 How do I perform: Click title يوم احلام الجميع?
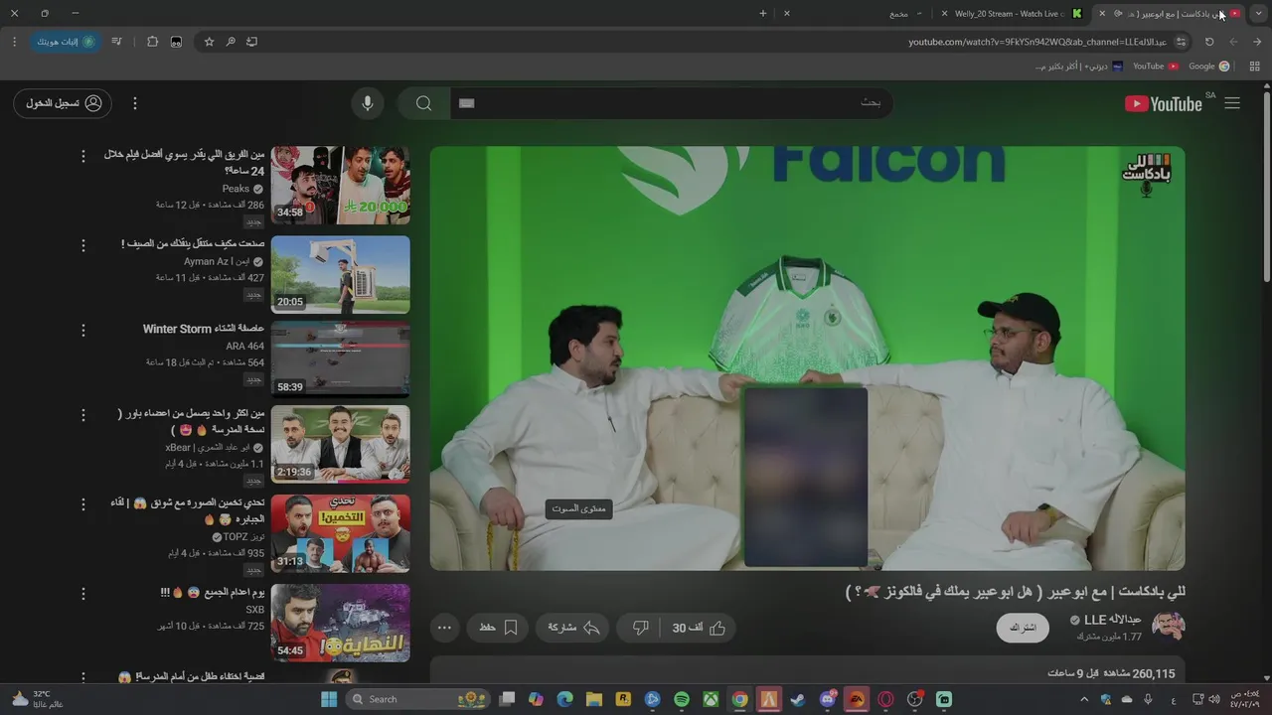coord(213,592)
